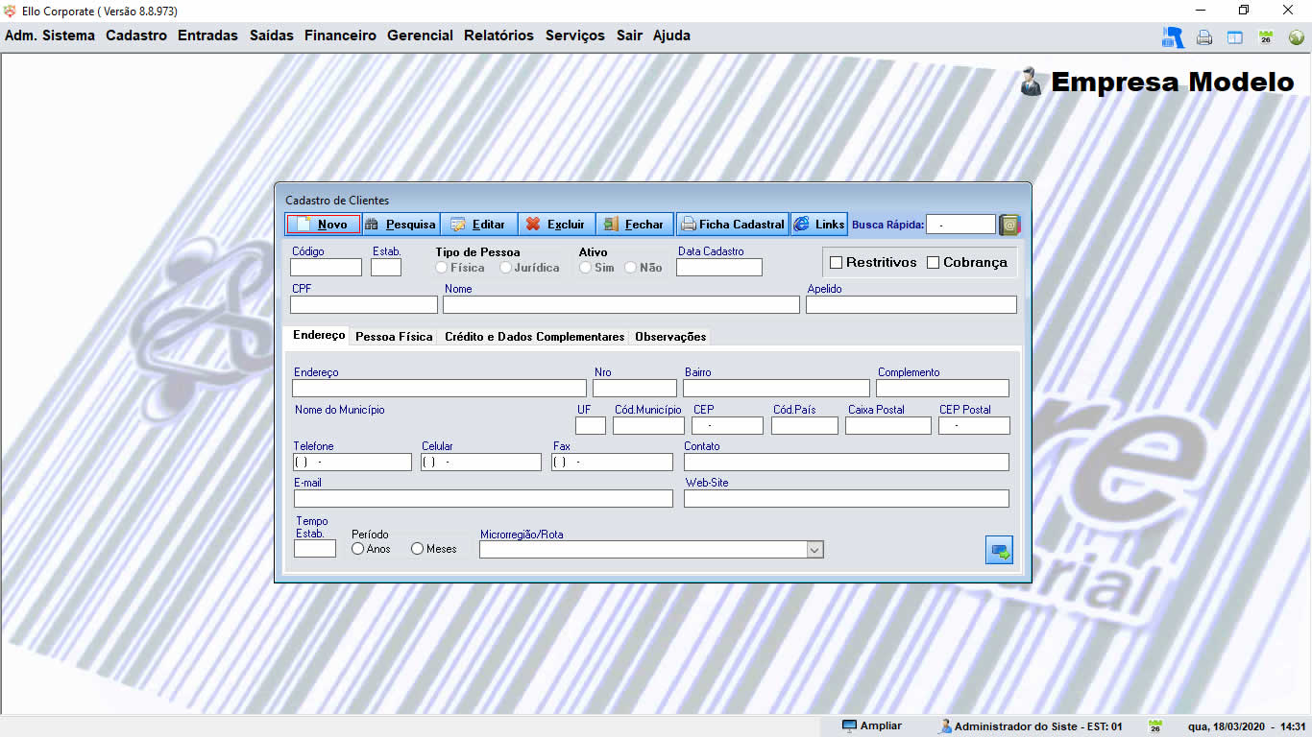Click the Telefone input field
Screen dimensions: 1312x737
click(x=352, y=462)
